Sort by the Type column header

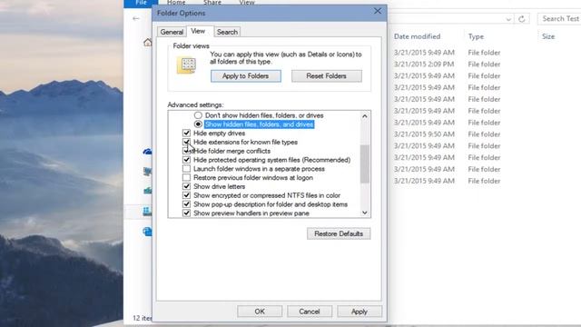(476, 36)
